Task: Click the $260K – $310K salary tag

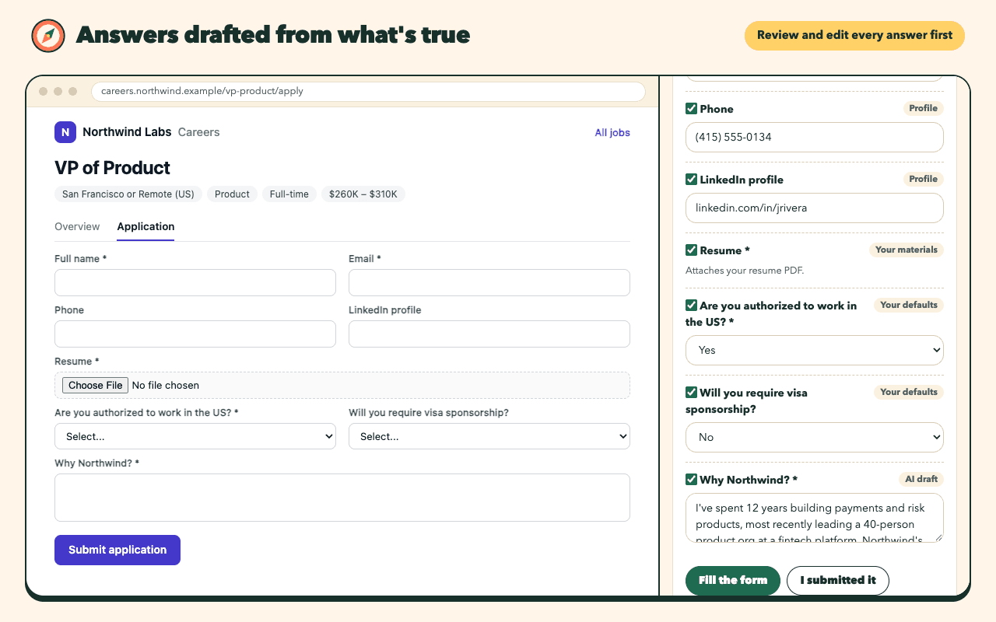Action: coord(363,194)
